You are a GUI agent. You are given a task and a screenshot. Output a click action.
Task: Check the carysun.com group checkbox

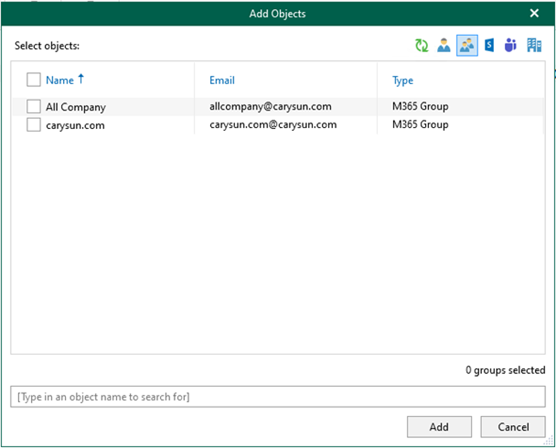pos(33,125)
